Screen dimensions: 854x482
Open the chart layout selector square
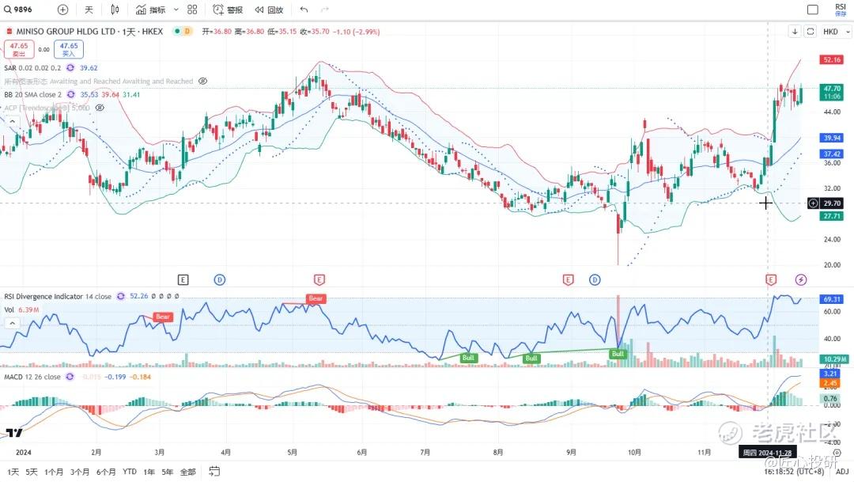point(813,9)
